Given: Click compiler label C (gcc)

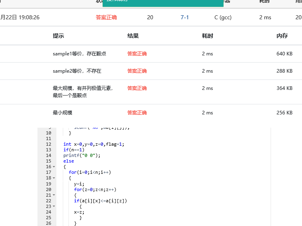Looking at the screenshot, I should 223,18.
